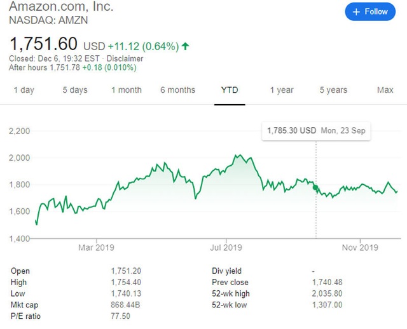Viewport: 407px width, 329px height.
Task: Click the green marker dot on chart
Action: pyautogui.click(x=315, y=187)
